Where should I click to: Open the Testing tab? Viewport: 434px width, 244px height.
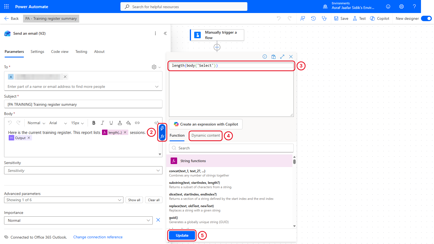point(81,52)
